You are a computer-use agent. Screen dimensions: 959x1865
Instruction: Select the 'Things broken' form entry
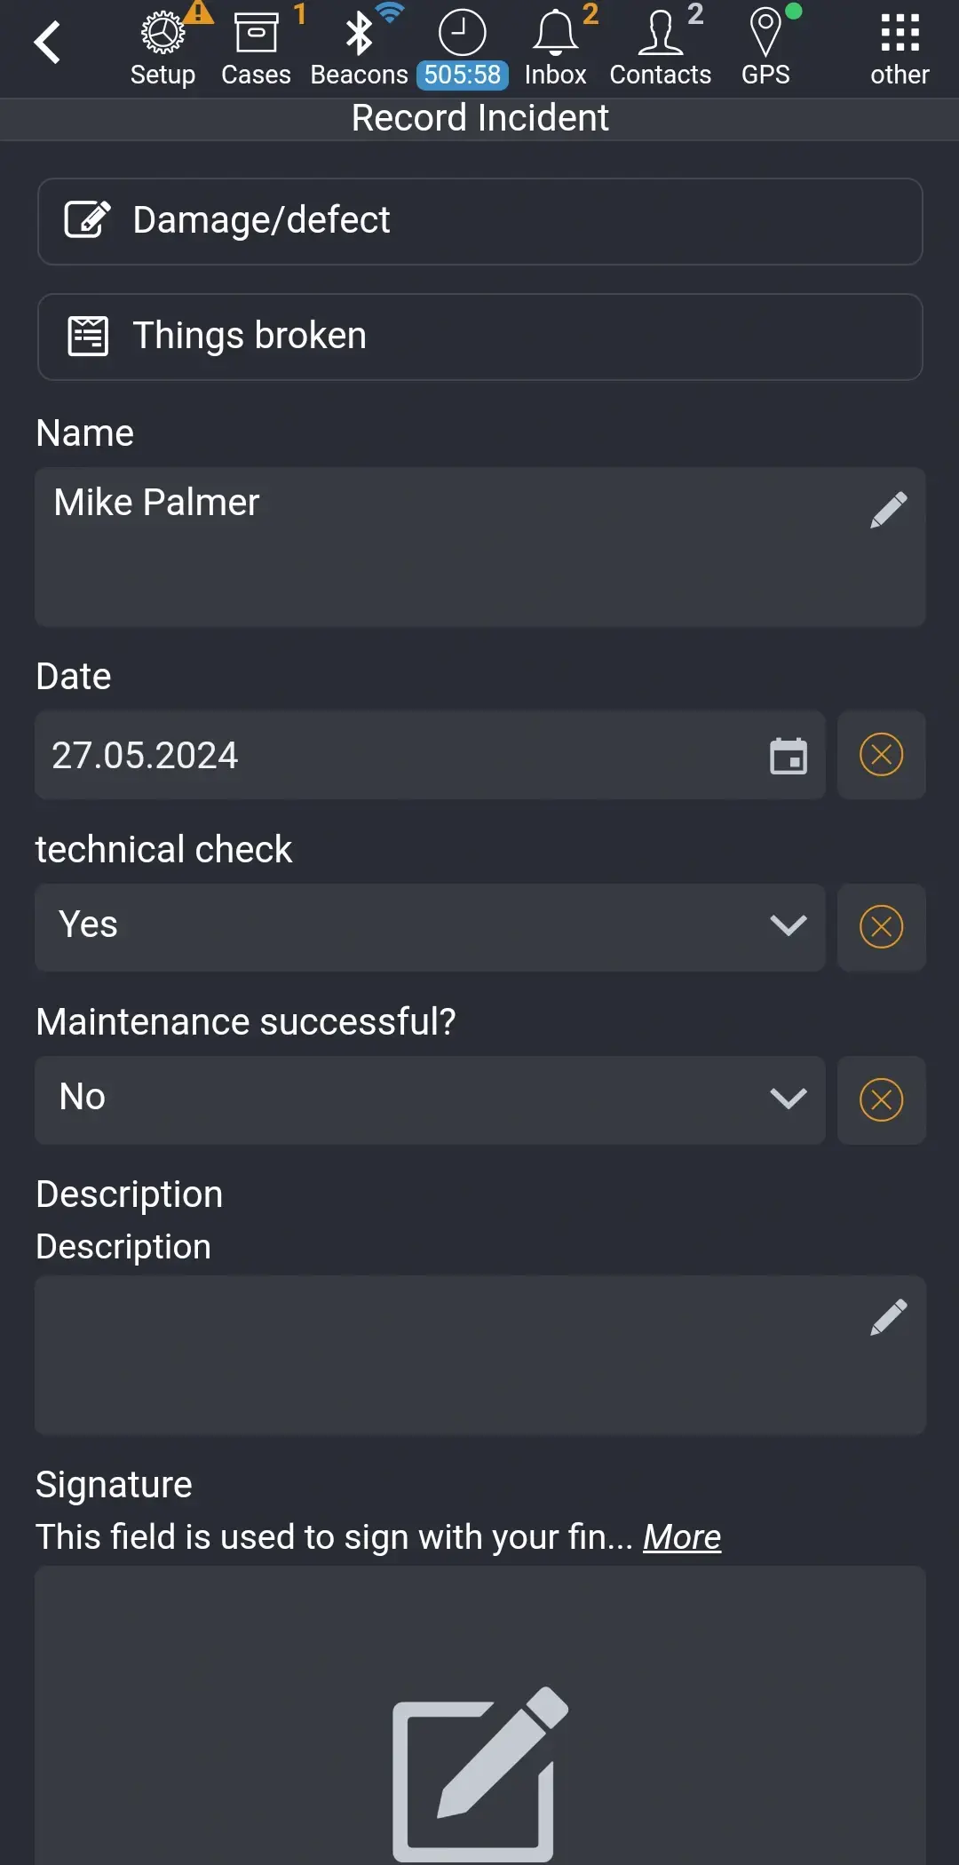479,336
